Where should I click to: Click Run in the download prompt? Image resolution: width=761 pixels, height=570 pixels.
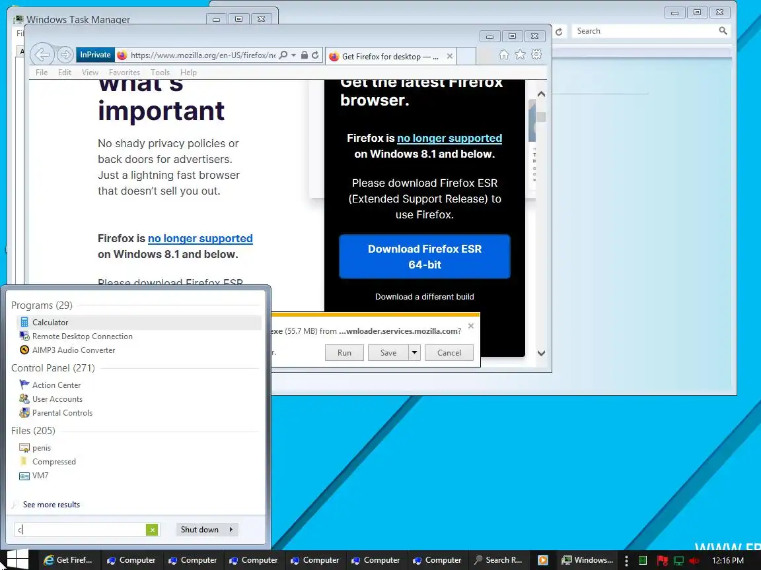click(x=345, y=353)
